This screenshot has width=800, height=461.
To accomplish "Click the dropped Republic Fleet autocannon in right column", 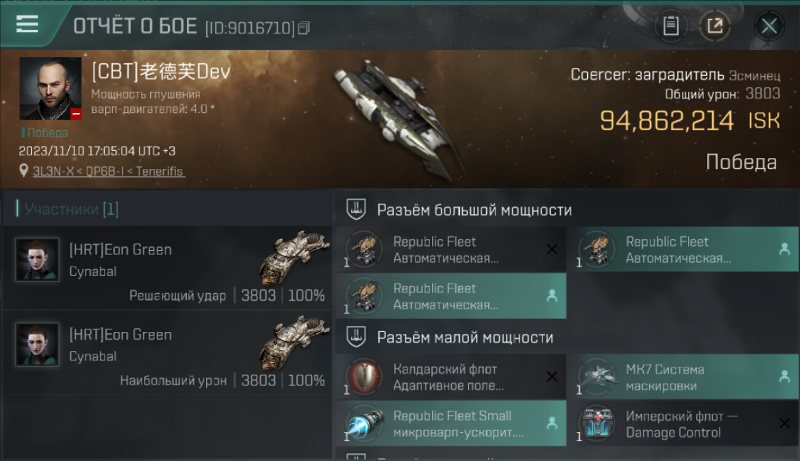I will click(x=682, y=250).
